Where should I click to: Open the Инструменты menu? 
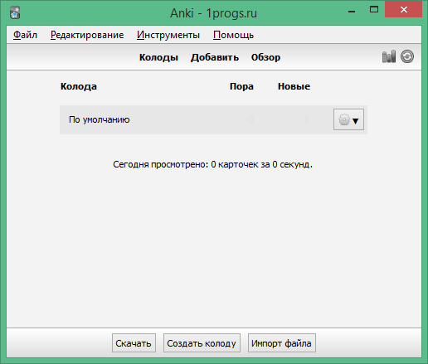[x=168, y=35]
